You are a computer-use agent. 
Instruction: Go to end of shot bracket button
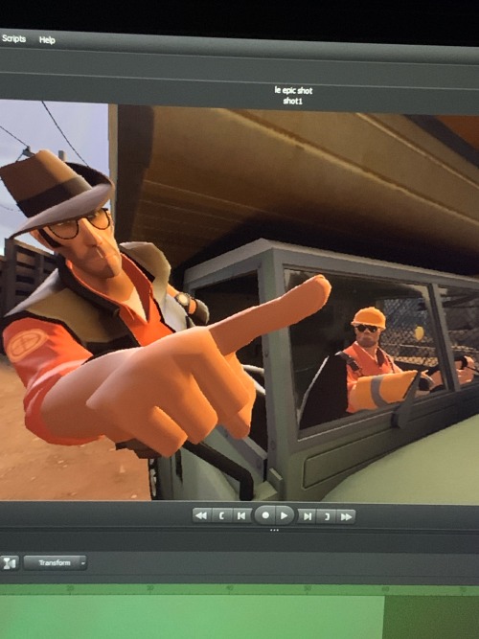pos(327,516)
